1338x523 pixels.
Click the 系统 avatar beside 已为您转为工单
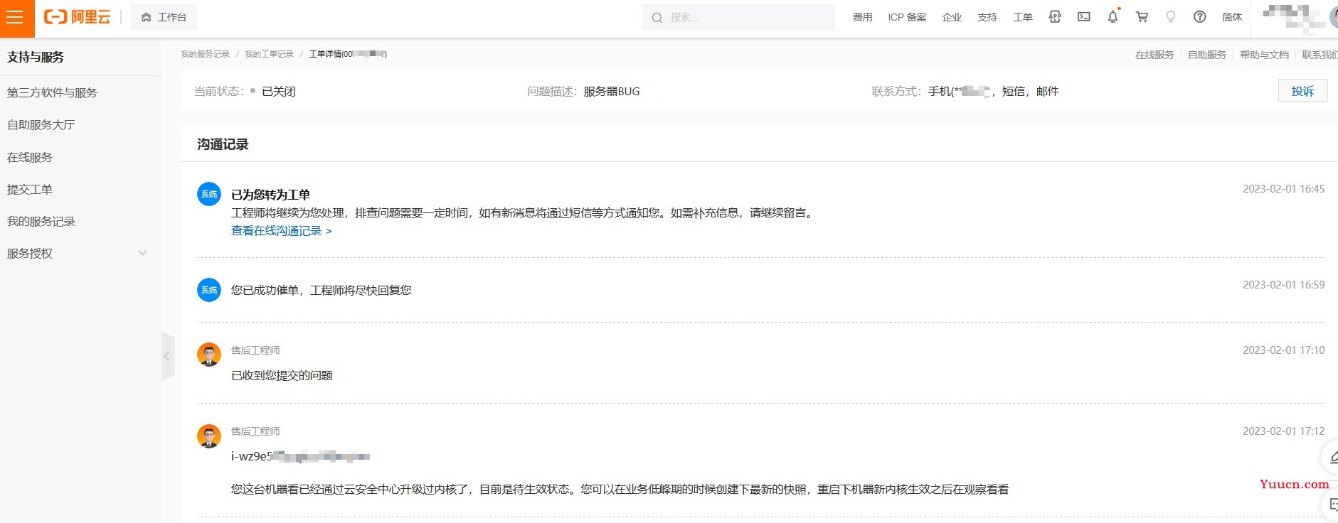coord(209,194)
